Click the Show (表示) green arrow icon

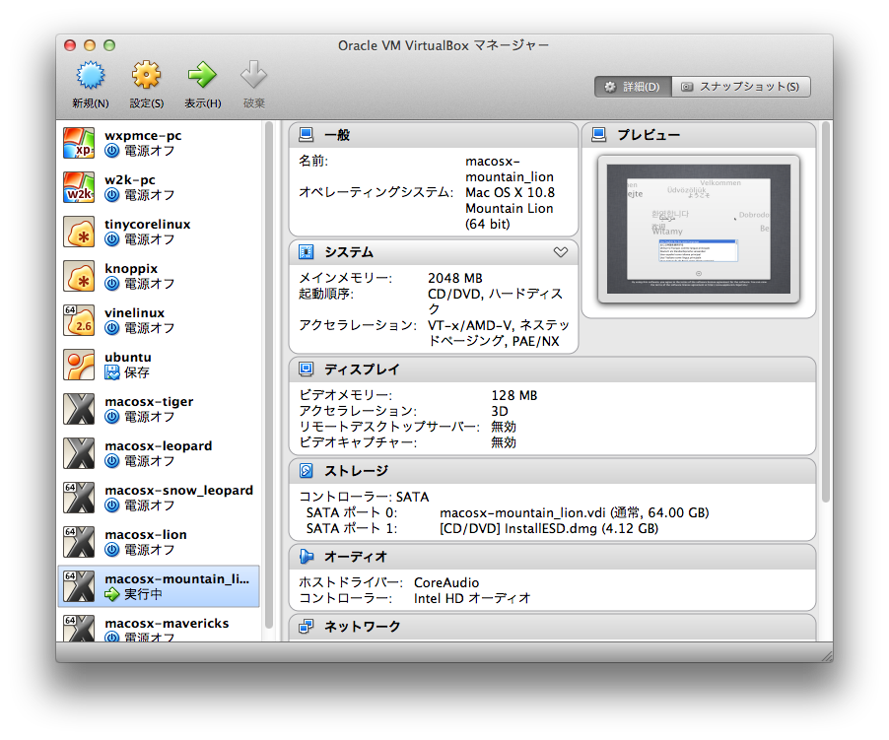[x=202, y=77]
